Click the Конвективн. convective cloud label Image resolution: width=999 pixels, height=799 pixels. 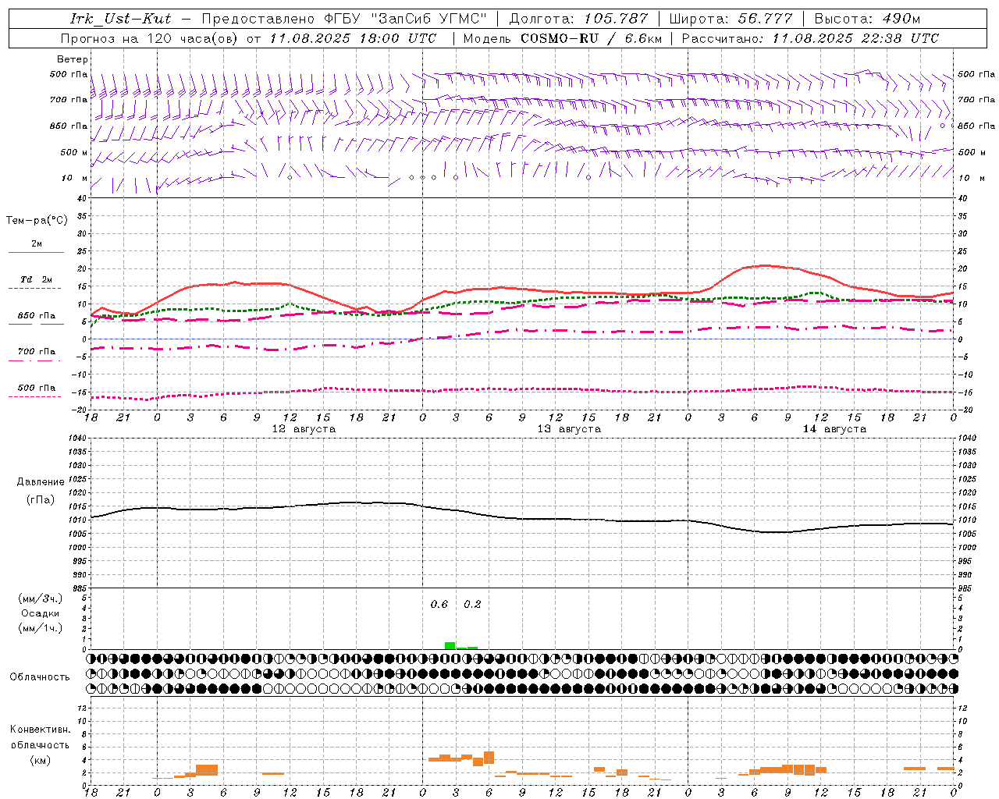click(41, 730)
